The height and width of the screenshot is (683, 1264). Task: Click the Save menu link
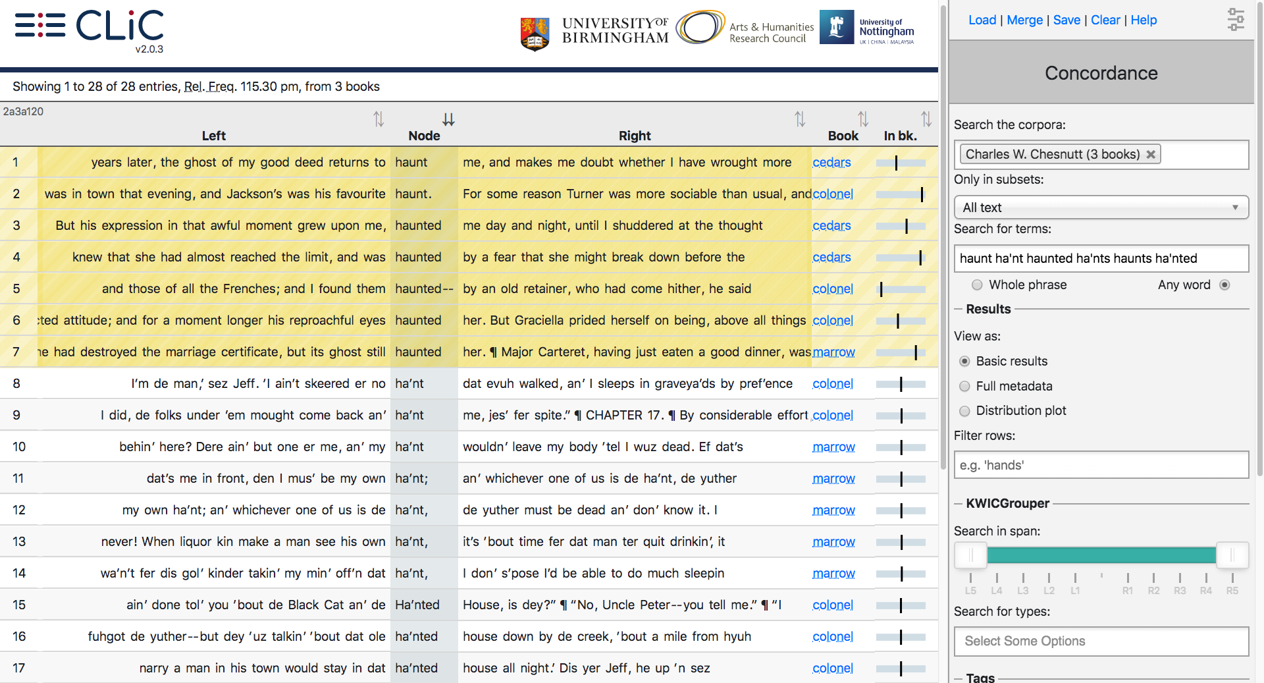1066,20
